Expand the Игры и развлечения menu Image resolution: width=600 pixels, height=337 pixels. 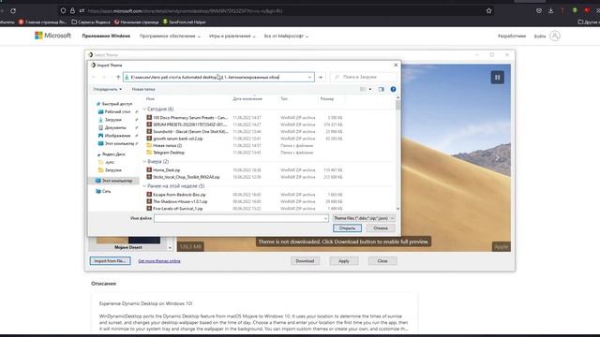[x=232, y=36]
